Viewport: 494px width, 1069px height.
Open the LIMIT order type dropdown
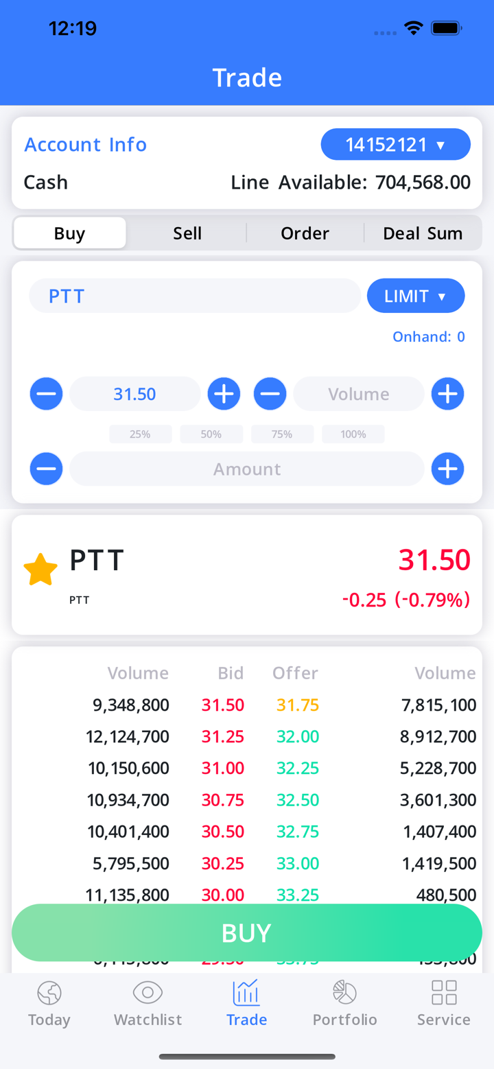point(416,296)
